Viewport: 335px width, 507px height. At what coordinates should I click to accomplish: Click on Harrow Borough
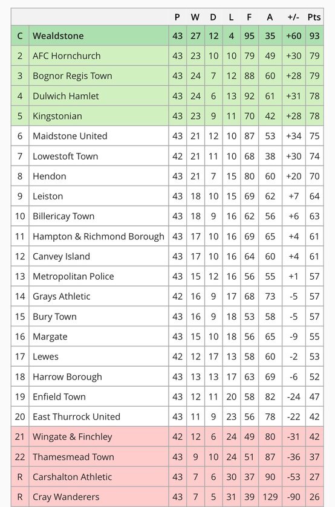(x=67, y=376)
